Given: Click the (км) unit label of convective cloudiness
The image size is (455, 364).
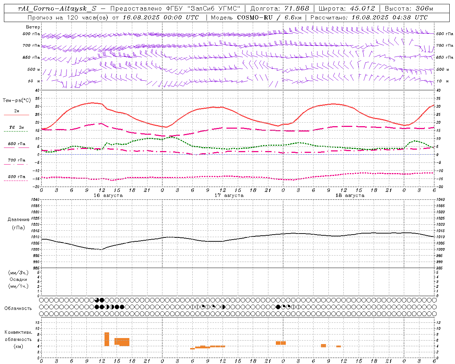Looking at the screenshot, I should pyautogui.click(x=18, y=346).
